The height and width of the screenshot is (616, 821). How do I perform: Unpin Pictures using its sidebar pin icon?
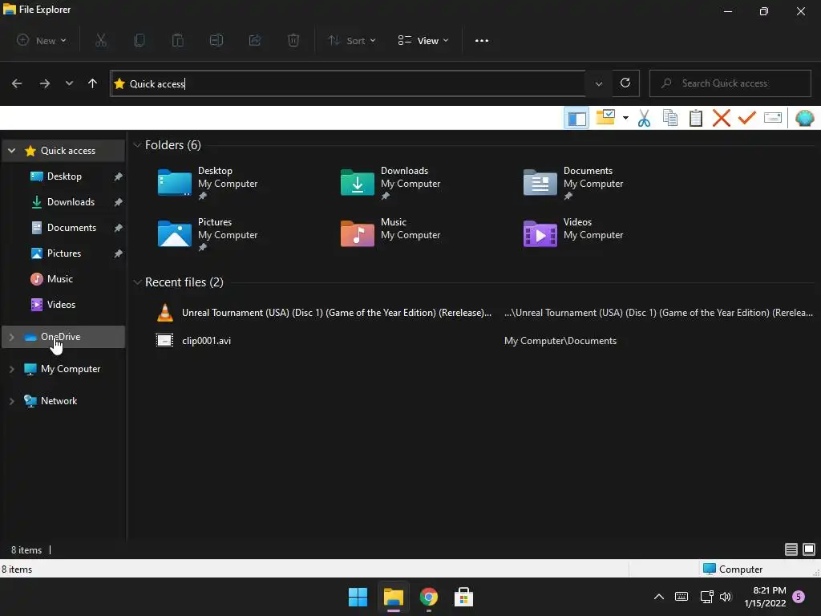click(119, 253)
